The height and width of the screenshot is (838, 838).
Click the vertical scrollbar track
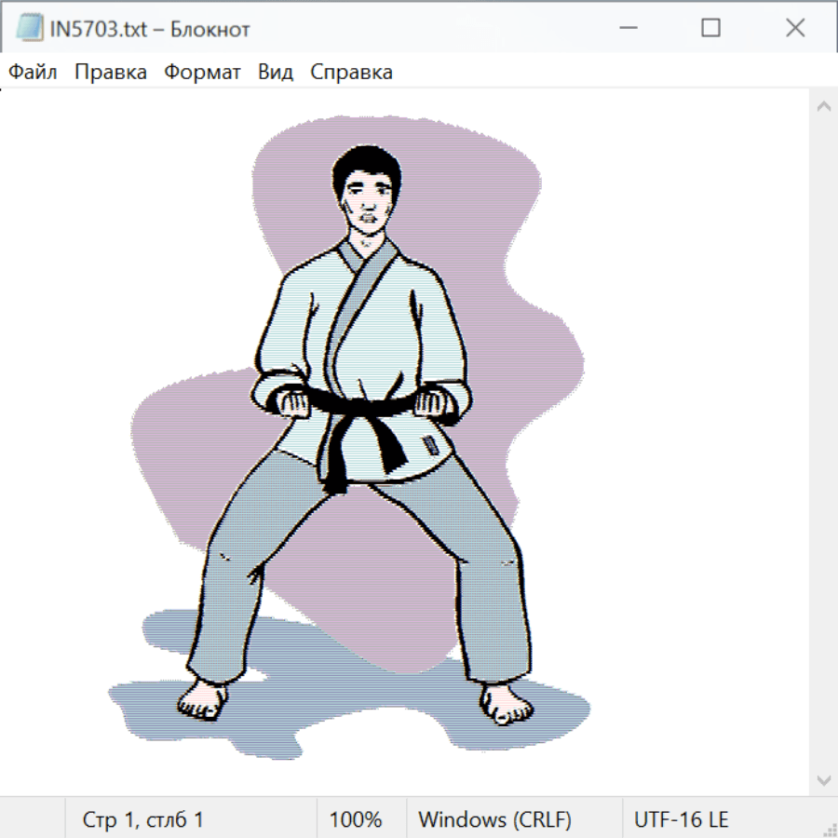(x=823, y=442)
